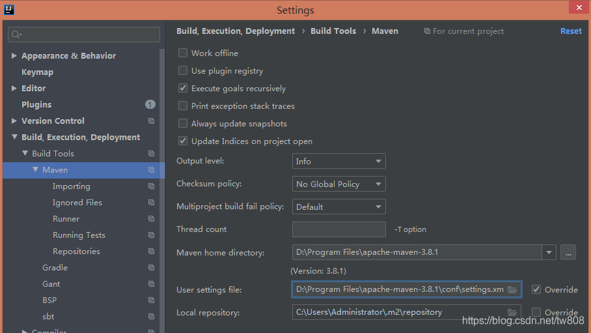The image size is (591, 333).
Task: Open the Output level dropdown
Action: coord(339,161)
